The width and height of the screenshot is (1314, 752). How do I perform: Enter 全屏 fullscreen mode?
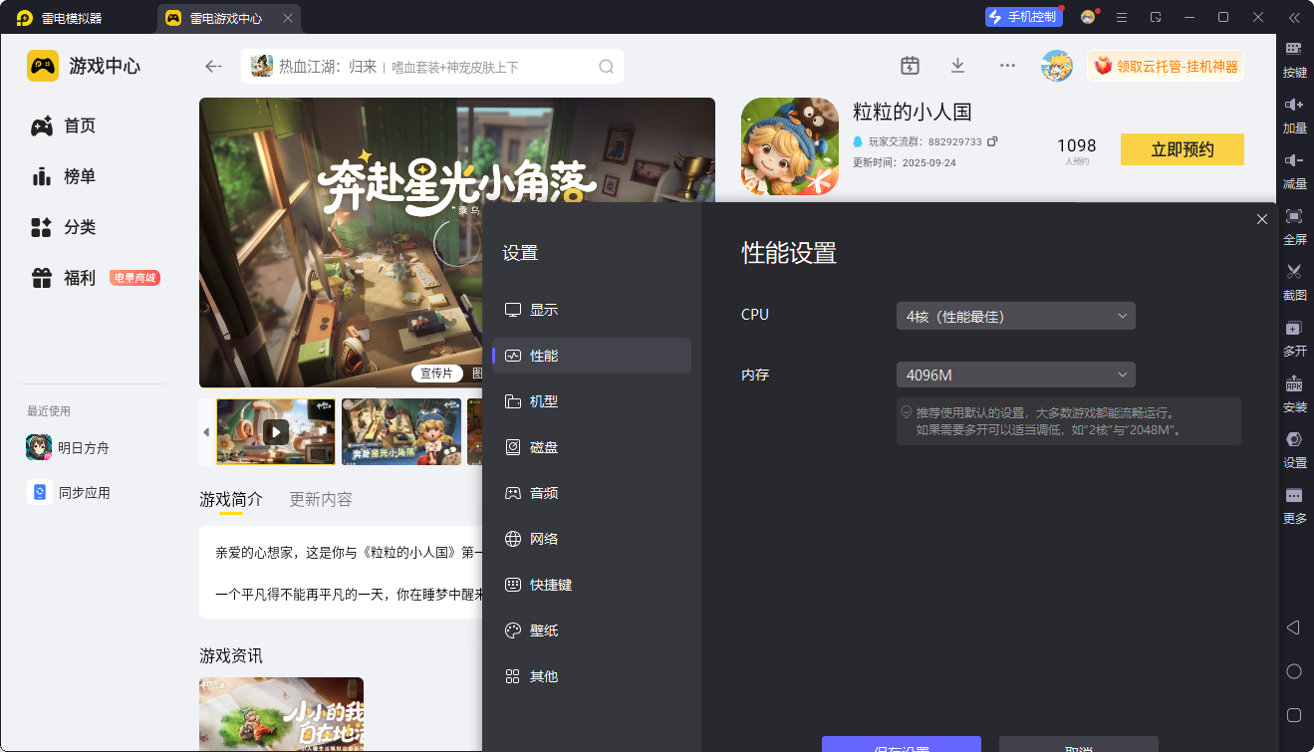point(1294,216)
